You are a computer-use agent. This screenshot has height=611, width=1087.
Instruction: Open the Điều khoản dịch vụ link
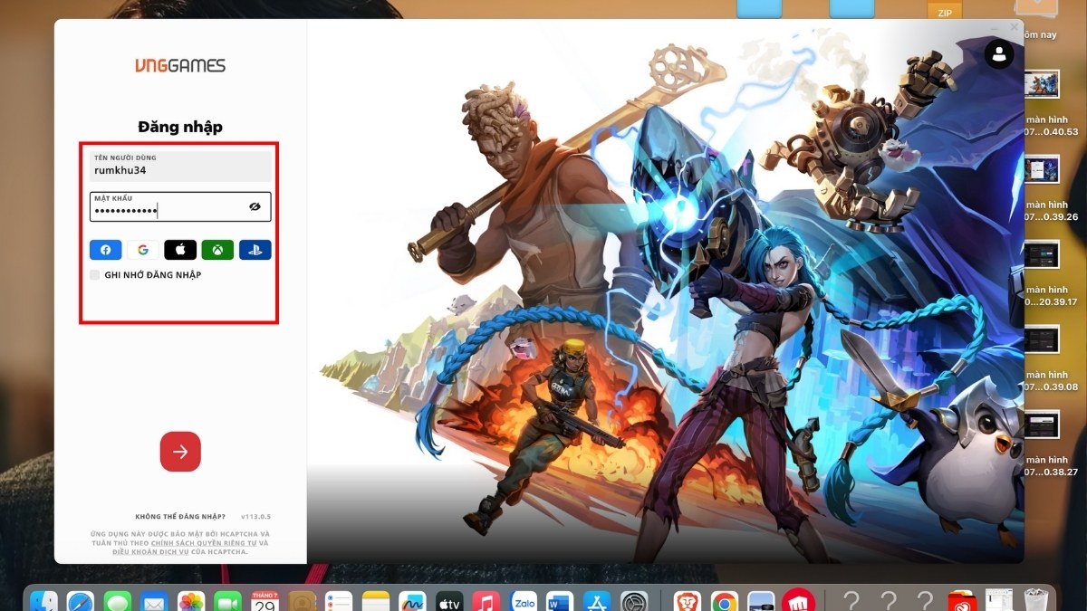coord(150,551)
